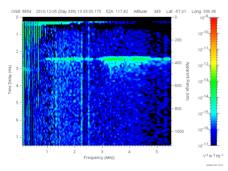The image size is (228, 171).
Task: Click the 'UIOWA 20111012' credit text
Action: click(x=215, y=165)
